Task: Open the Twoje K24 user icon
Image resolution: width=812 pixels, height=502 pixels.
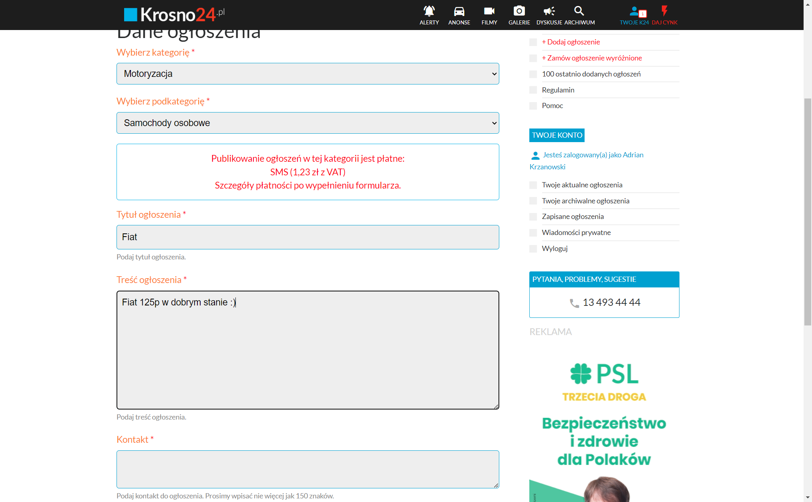Action: [634, 11]
